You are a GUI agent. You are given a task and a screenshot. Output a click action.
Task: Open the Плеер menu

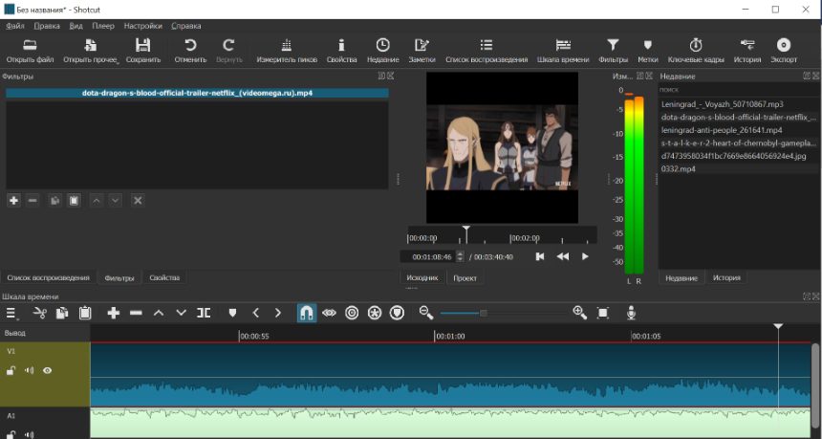pyautogui.click(x=103, y=26)
